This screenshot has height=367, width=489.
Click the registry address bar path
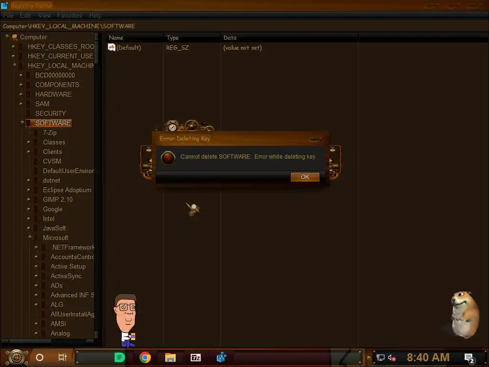69,26
